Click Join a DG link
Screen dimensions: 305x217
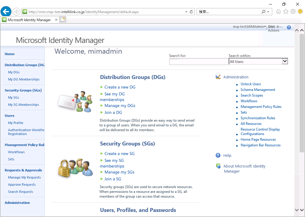tap(113, 112)
